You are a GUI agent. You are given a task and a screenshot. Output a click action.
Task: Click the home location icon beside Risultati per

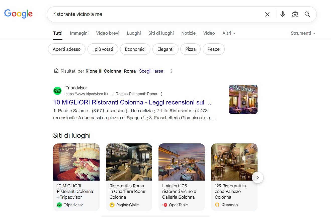pyautogui.click(x=56, y=71)
